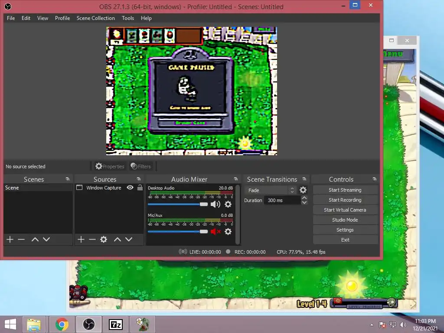The width and height of the screenshot is (444, 333).
Task: Click Action Center flag in system tray
Action: pos(382,325)
